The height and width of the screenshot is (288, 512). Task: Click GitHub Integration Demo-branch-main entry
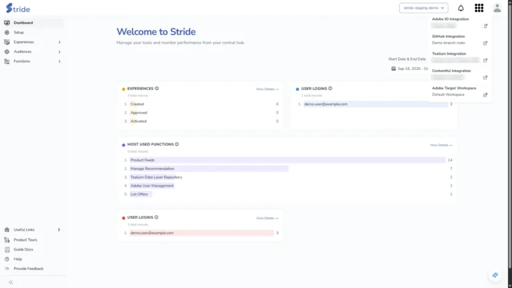(x=448, y=43)
